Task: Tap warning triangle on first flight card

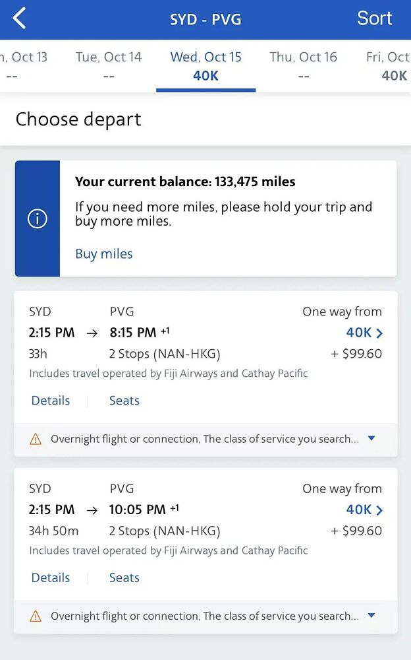Action: click(36, 439)
